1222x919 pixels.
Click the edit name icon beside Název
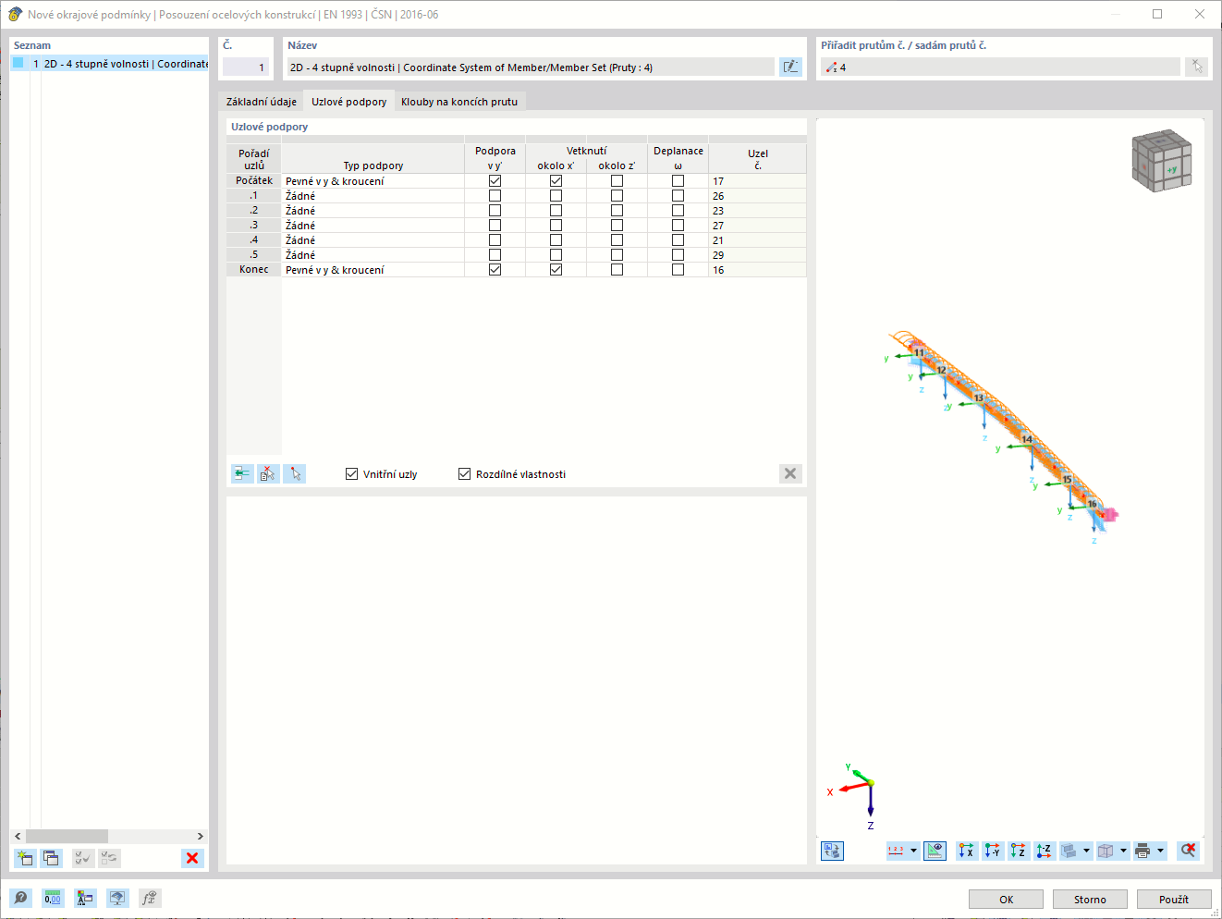point(790,67)
